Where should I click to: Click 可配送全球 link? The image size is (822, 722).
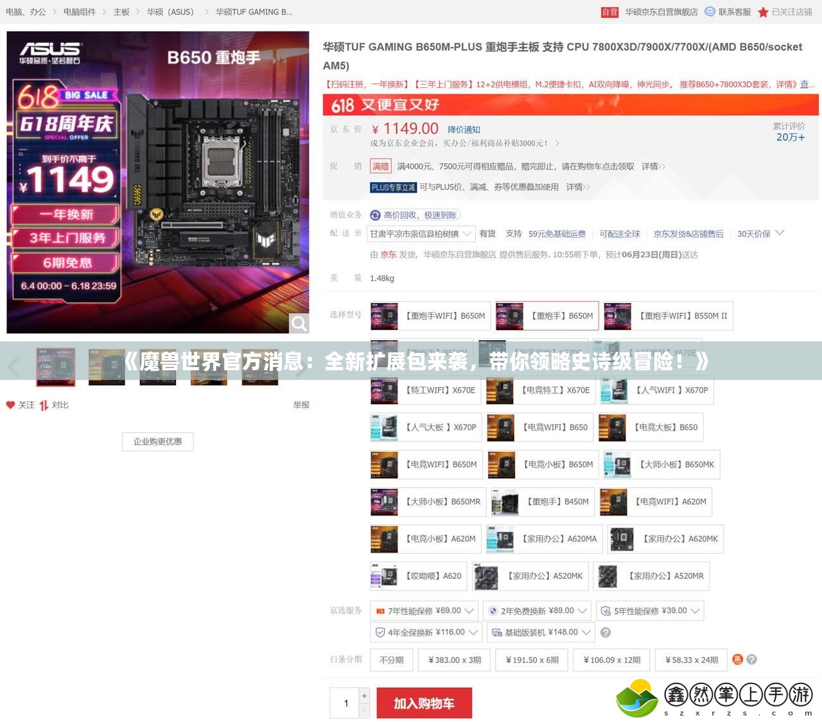click(x=620, y=234)
